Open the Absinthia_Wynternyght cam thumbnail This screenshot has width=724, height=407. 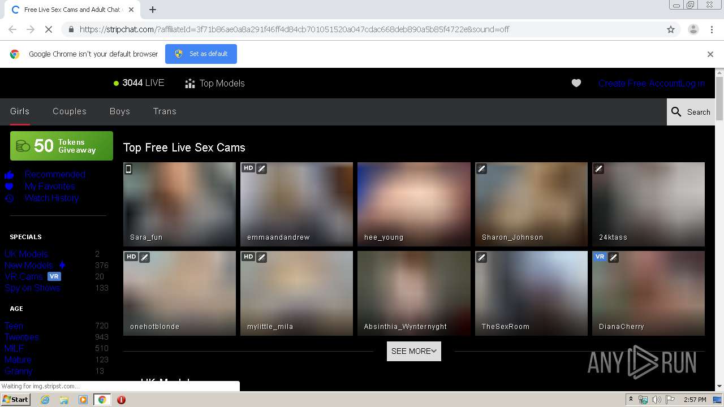414,293
